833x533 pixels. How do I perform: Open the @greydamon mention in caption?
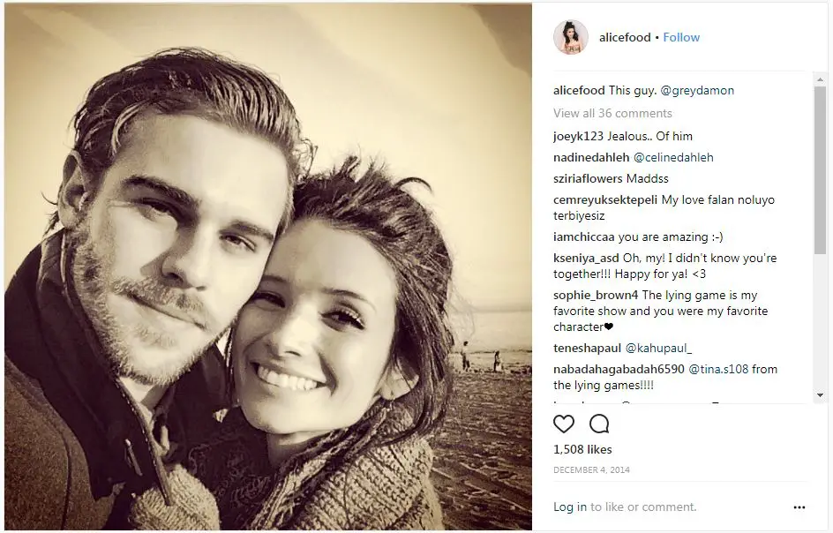tap(697, 90)
